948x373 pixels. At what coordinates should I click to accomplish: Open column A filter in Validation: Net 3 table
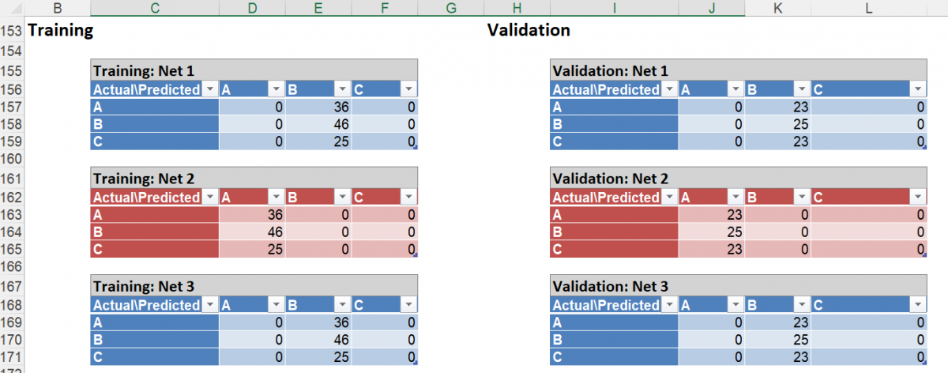(735, 305)
